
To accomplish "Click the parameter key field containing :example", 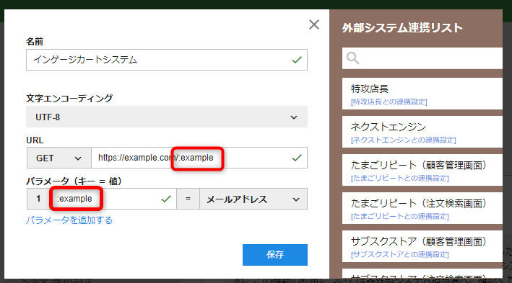I will 113,199.
